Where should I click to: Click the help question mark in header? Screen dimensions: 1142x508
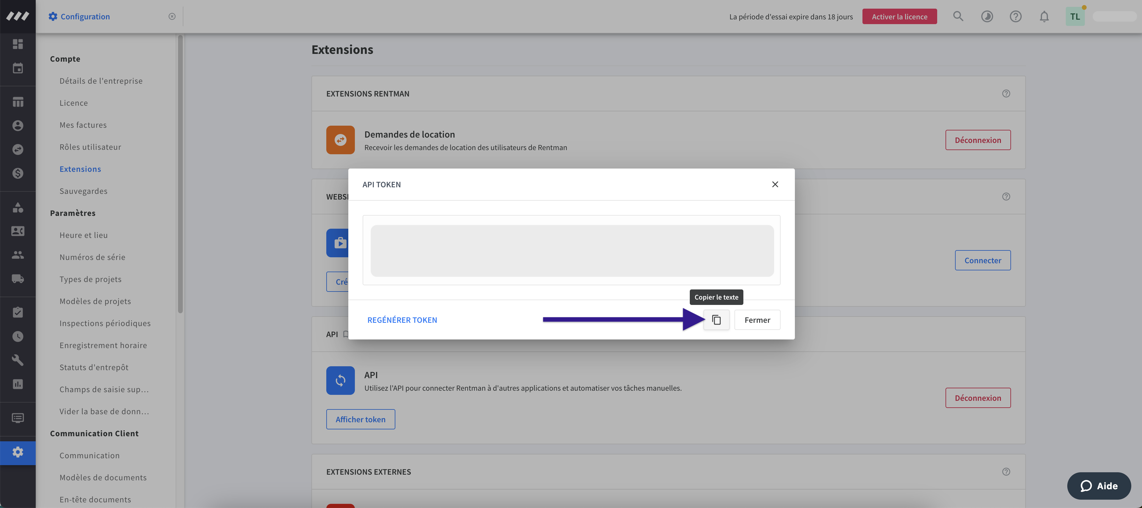[x=1015, y=16]
